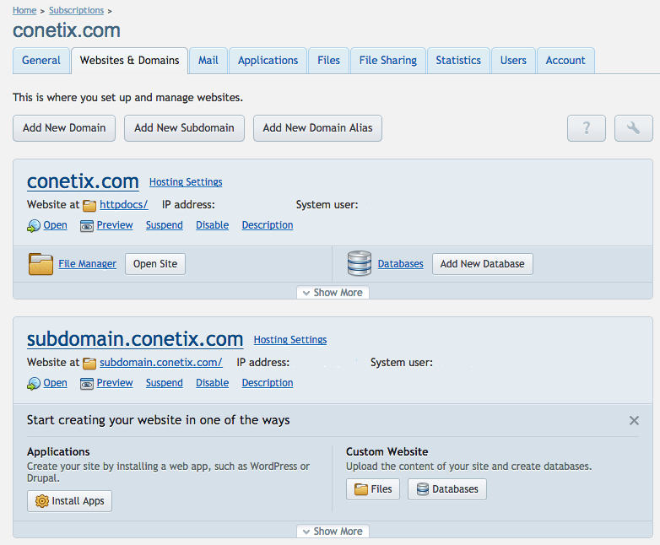Open the Account tab
The width and height of the screenshot is (660, 545).
pyautogui.click(x=565, y=61)
